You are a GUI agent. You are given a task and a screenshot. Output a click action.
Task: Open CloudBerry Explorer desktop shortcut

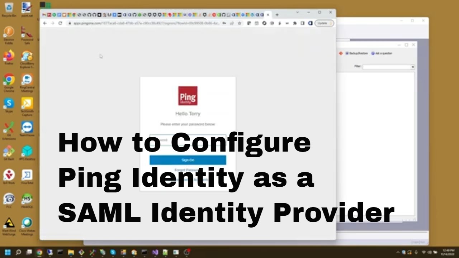point(27,59)
